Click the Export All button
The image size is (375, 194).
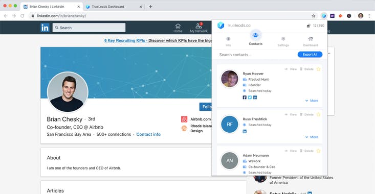point(310,55)
